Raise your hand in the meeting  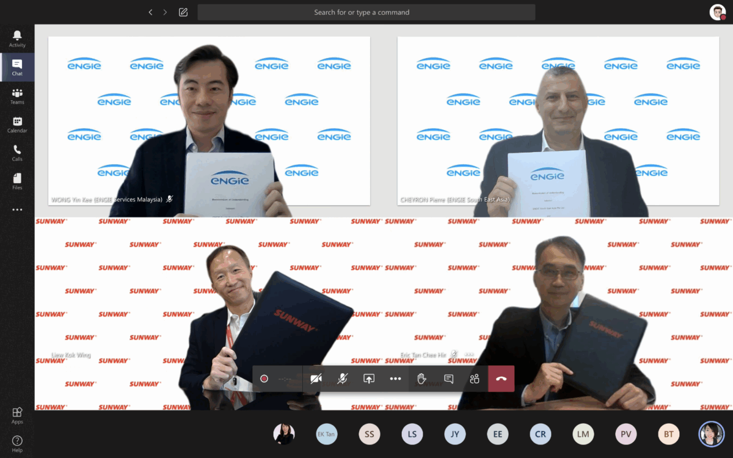[421, 379]
